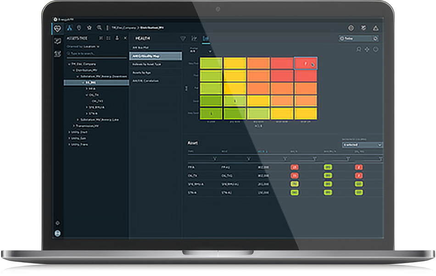This screenshot has width=436, height=276.
Task: Click the filter funnel under first table column
Action: (x=214, y=159)
